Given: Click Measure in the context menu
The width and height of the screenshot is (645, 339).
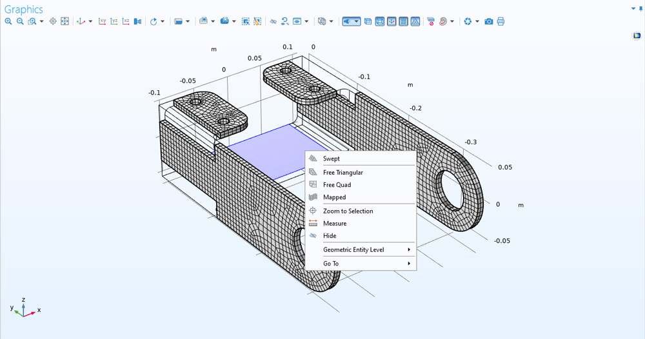Looking at the screenshot, I should [335, 224].
